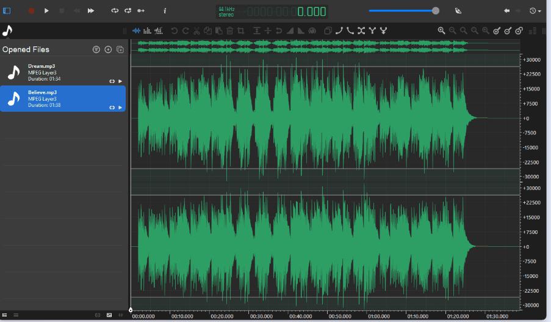Add a file with the plus icon
The height and width of the screenshot is (322, 551).
pos(108,49)
